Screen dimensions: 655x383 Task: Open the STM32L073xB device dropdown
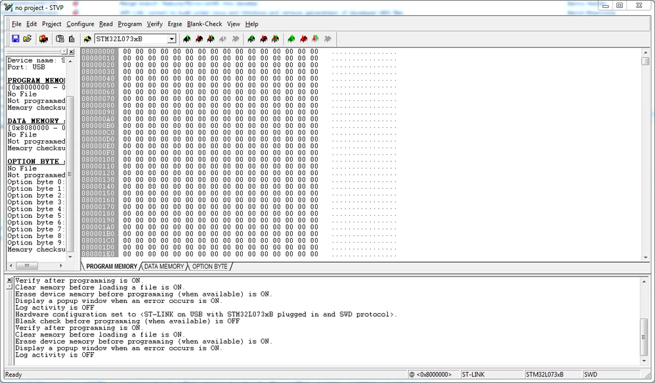click(171, 39)
